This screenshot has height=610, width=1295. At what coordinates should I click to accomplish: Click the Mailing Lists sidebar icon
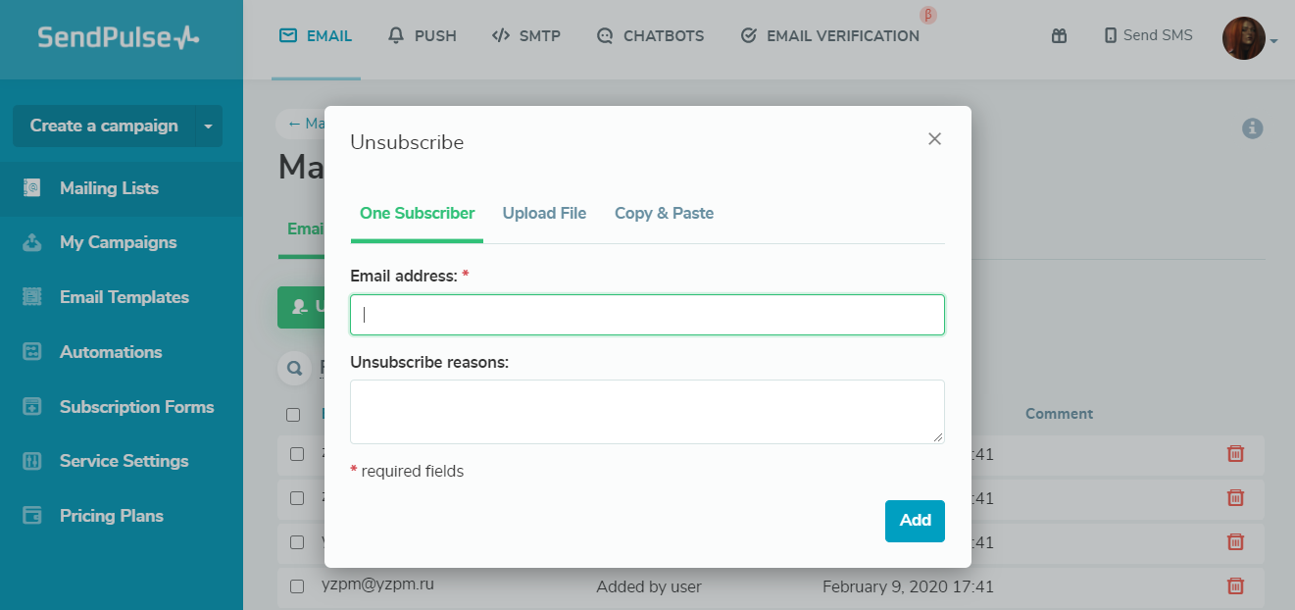coord(32,188)
